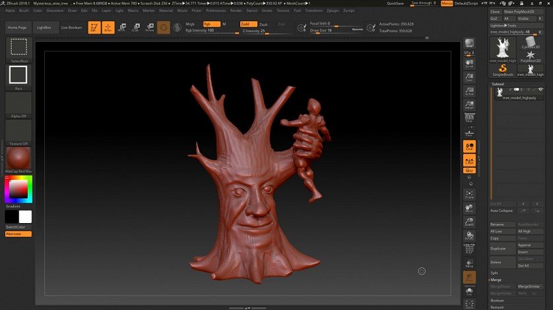The height and width of the screenshot is (310, 553).
Task: Click the Home Page button
Action: pos(17,28)
